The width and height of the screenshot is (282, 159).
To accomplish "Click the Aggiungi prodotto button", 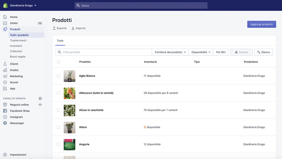I will (x=262, y=24).
